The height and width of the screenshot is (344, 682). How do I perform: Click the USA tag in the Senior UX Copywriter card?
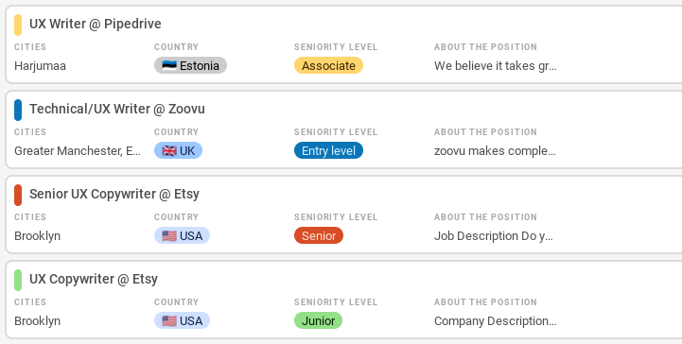pyautogui.click(x=183, y=236)
